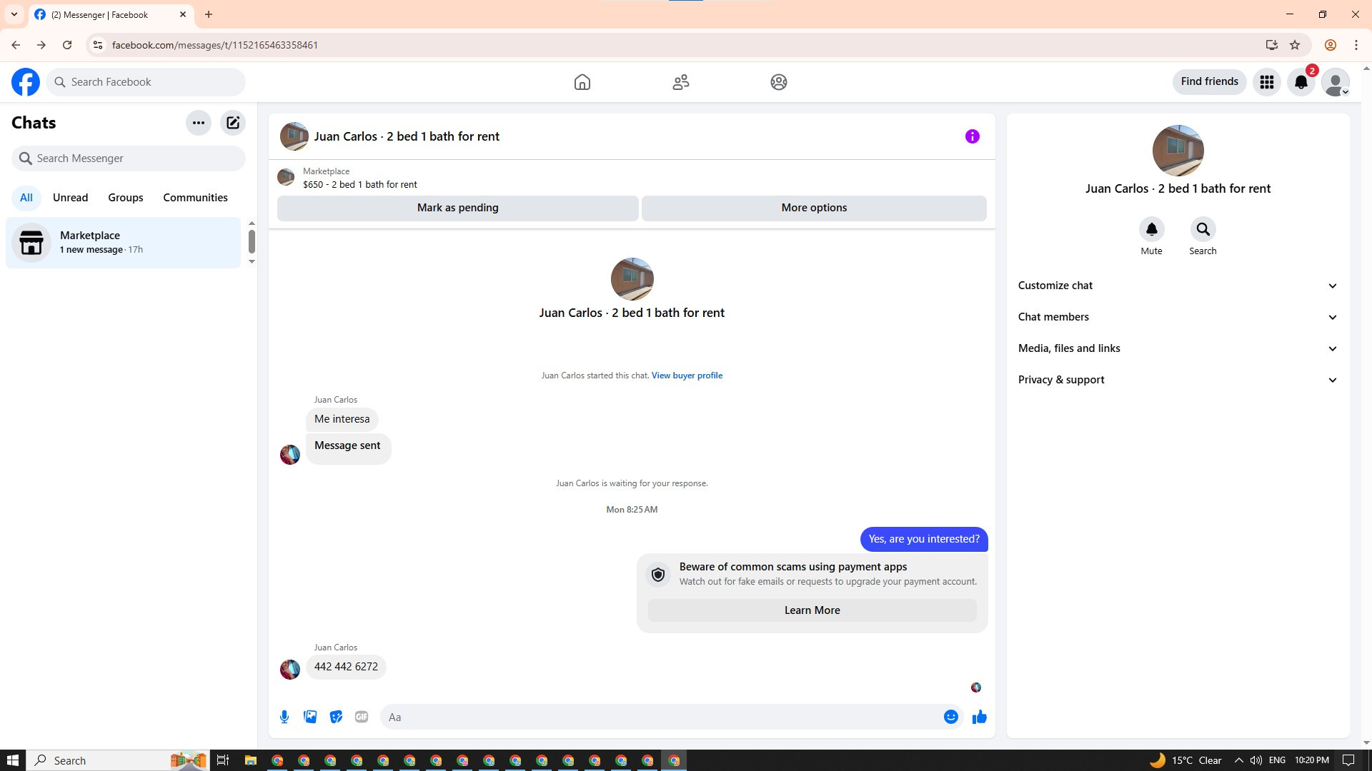Screen dimensions: 1372x771
Task: Open the emoji picker smiley icon
Action: click(951, 717)
